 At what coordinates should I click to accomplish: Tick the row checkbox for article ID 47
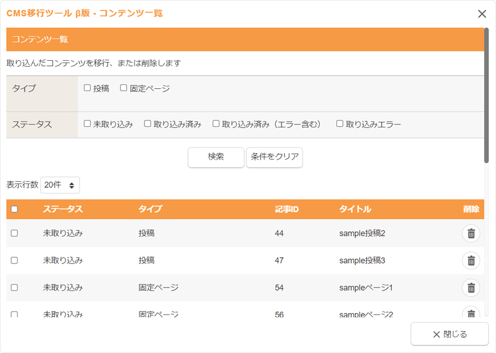[15, 260]
